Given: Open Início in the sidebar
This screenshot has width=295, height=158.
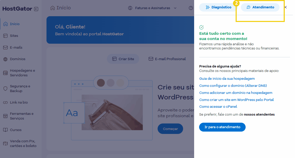Looking at the screenshot, I should pos(15,24).
